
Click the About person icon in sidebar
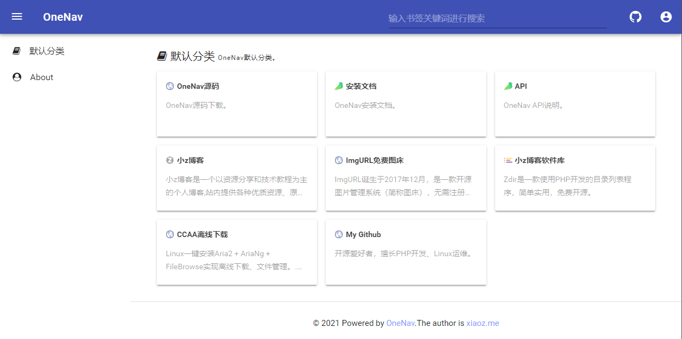[17, 77]
